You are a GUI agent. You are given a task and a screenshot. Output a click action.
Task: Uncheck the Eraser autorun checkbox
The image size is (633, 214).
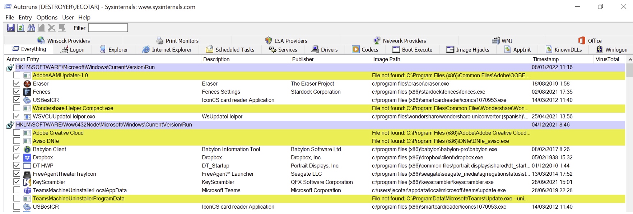(17, 83)
